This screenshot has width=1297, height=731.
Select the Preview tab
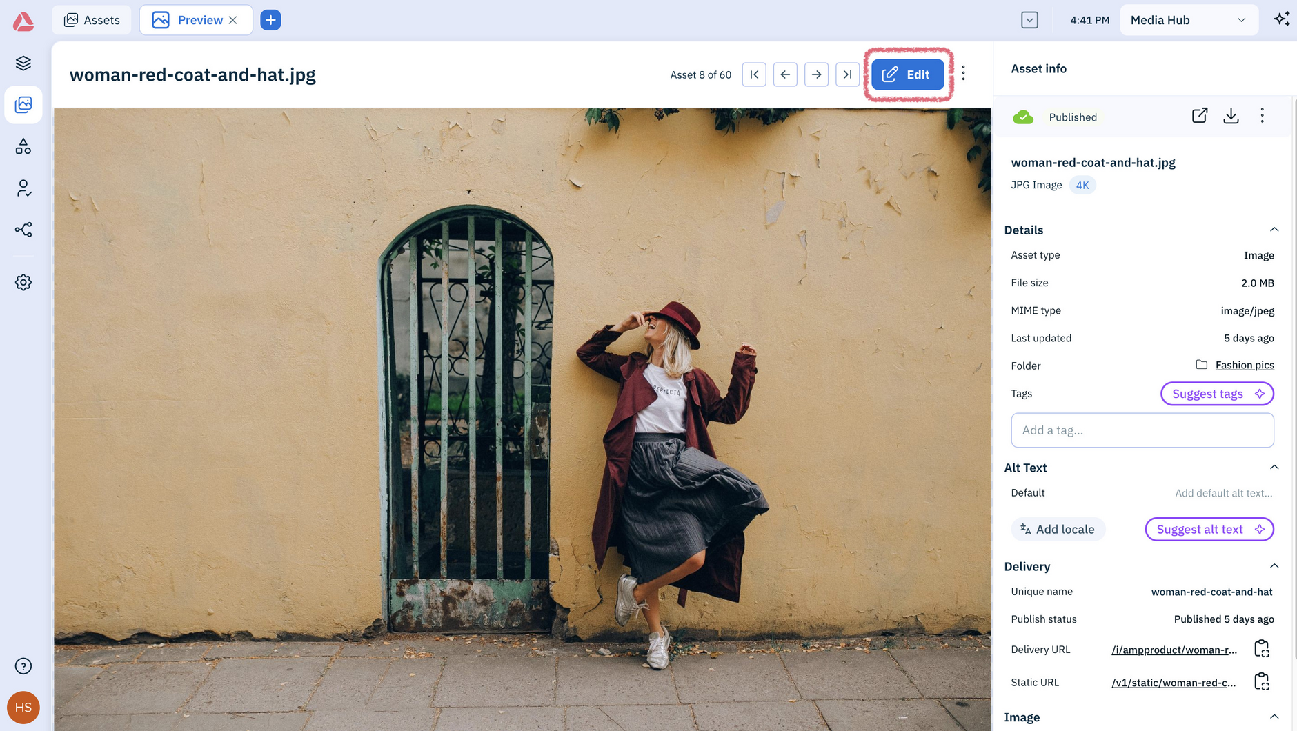click(x=196, y=20)
